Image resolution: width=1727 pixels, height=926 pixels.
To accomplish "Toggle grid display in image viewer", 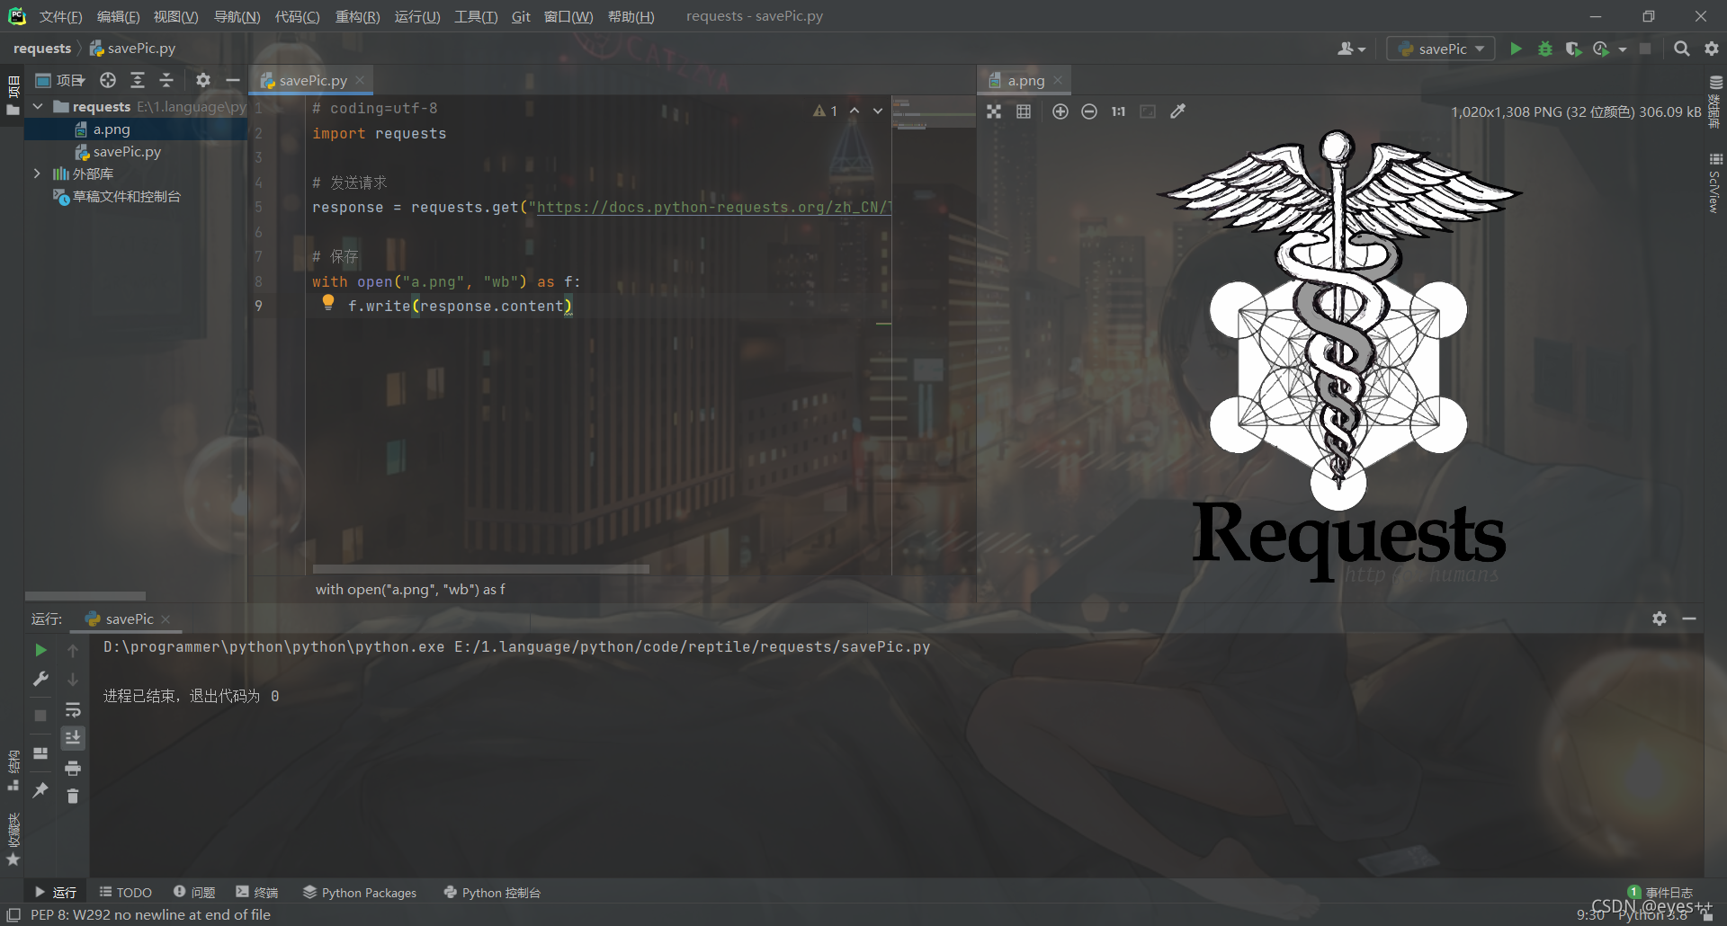I will (x=1024, y=111).
